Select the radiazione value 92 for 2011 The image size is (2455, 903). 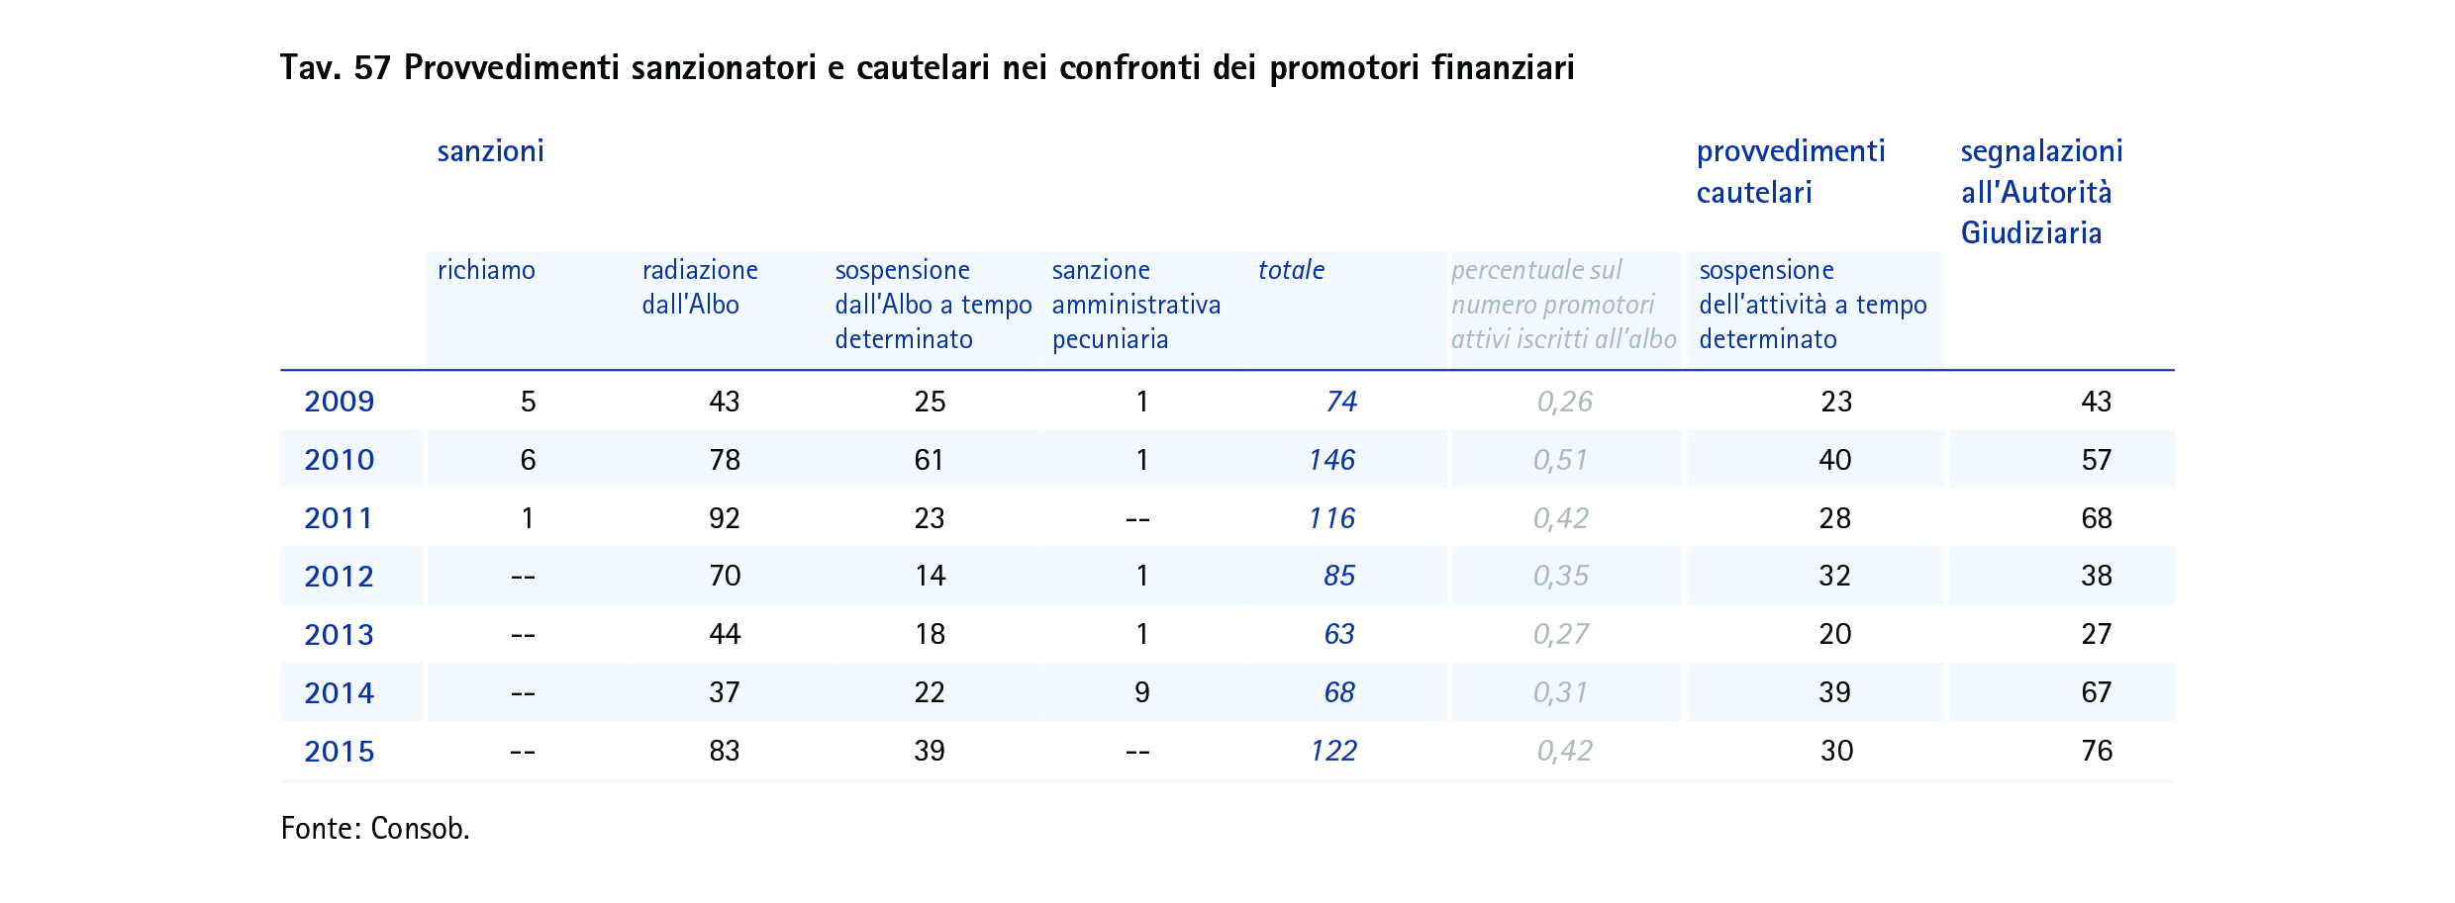click(724, 518)
